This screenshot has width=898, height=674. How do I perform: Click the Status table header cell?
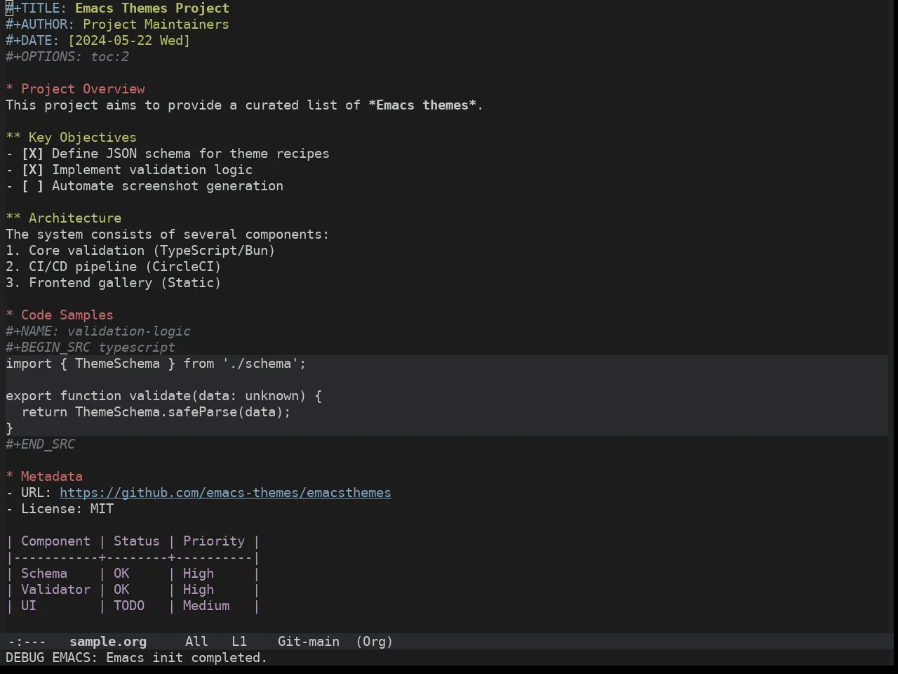(137, 541)
